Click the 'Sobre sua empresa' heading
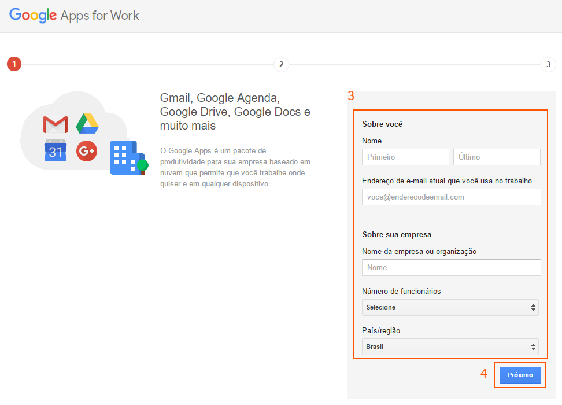Viewport: 562px width, 405px height. 397,234
